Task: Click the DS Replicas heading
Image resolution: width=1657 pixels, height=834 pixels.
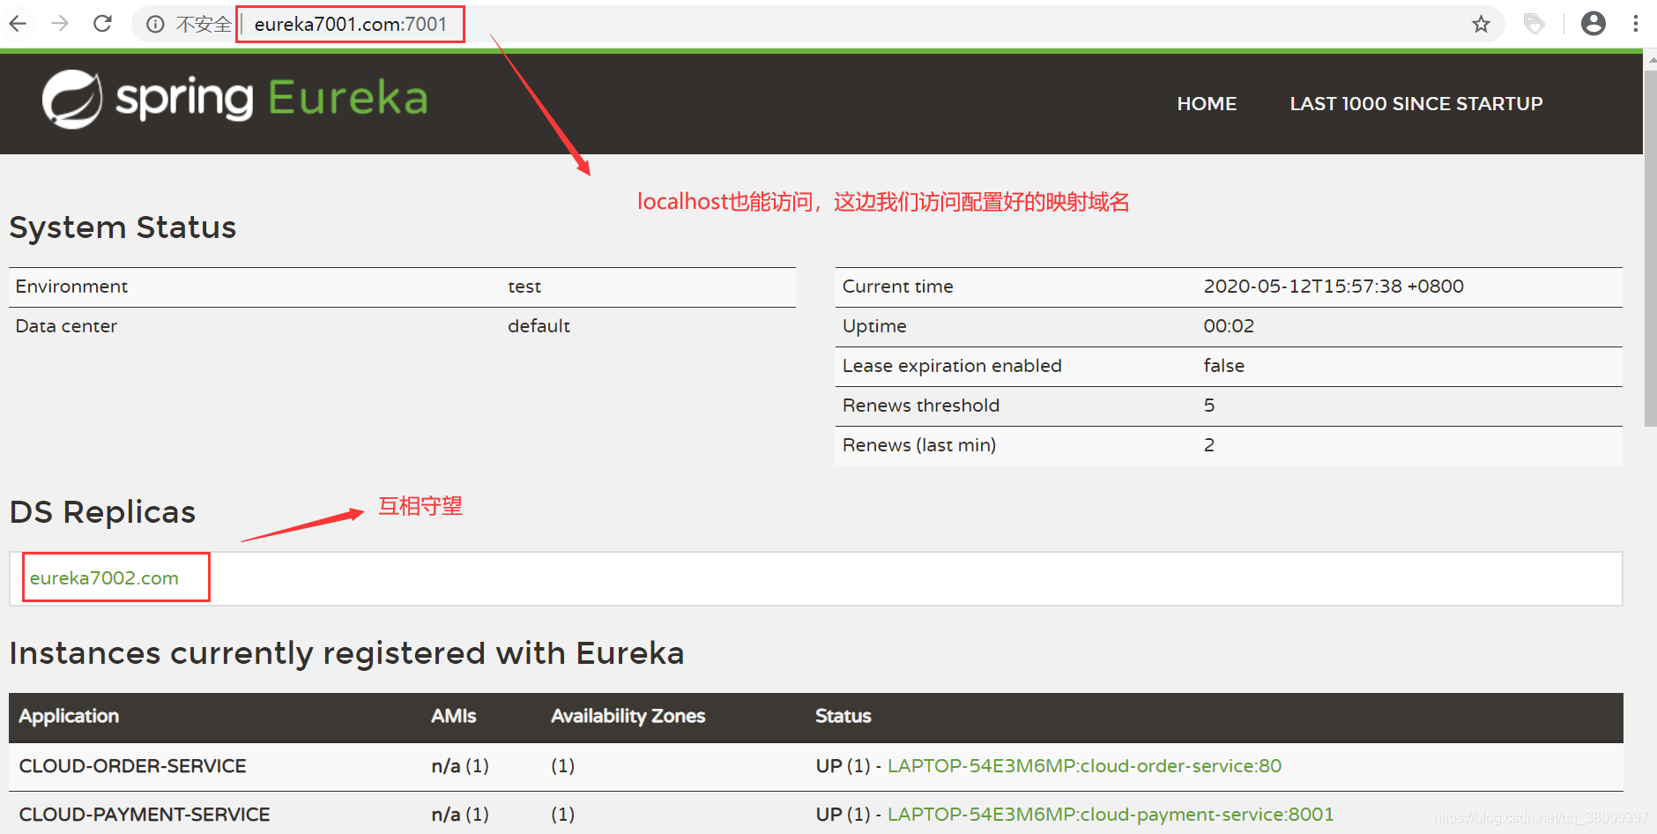Action: 102,512
